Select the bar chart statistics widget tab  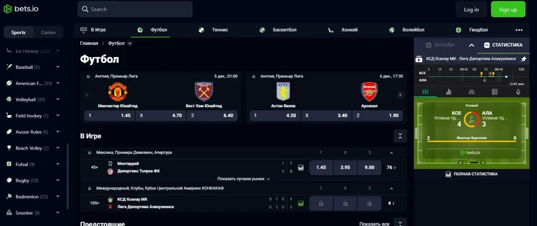point(449,92)
